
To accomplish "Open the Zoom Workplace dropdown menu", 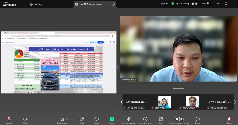I will [22, 4].
